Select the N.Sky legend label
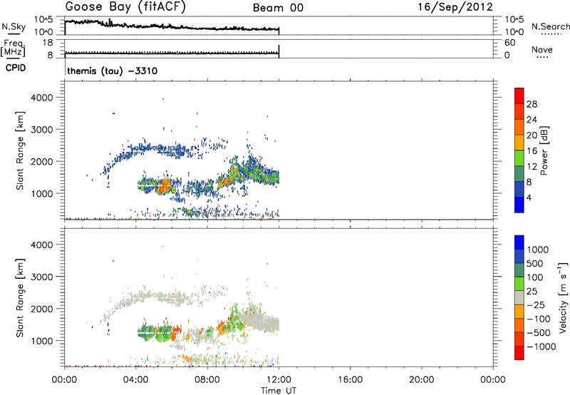 [x=14, y=26]
